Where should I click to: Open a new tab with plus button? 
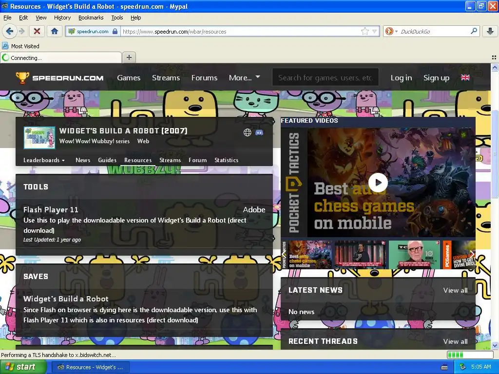tap(129, 57)
